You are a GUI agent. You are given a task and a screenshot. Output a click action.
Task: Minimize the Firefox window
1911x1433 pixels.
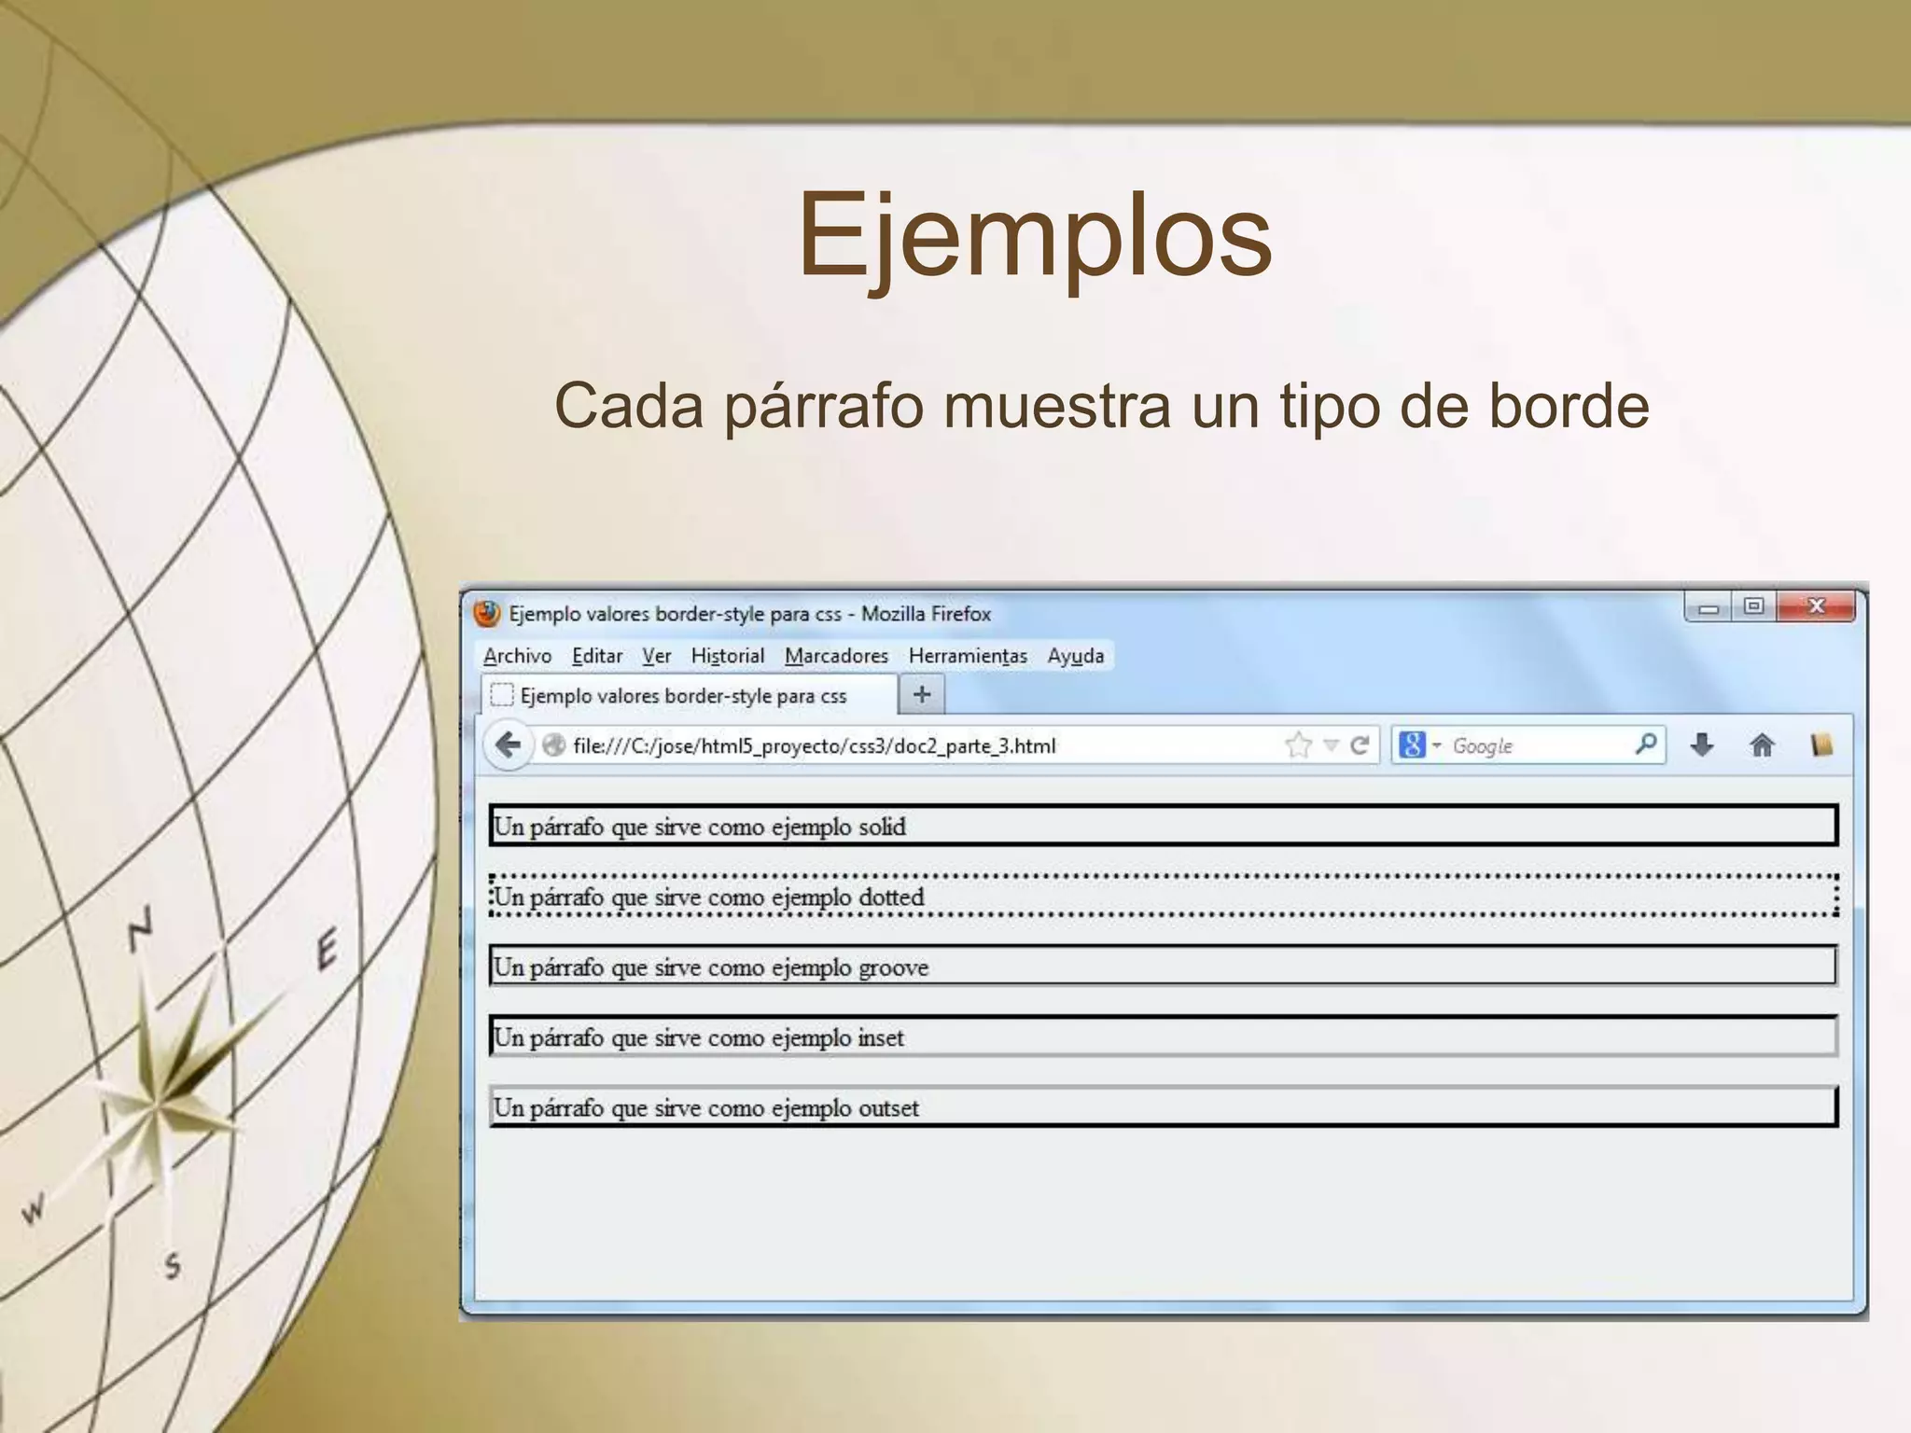tap(1709, 607)
